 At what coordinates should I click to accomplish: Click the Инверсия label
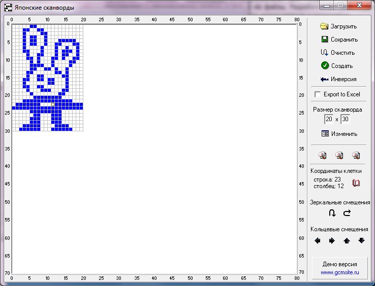pos(343,79)
